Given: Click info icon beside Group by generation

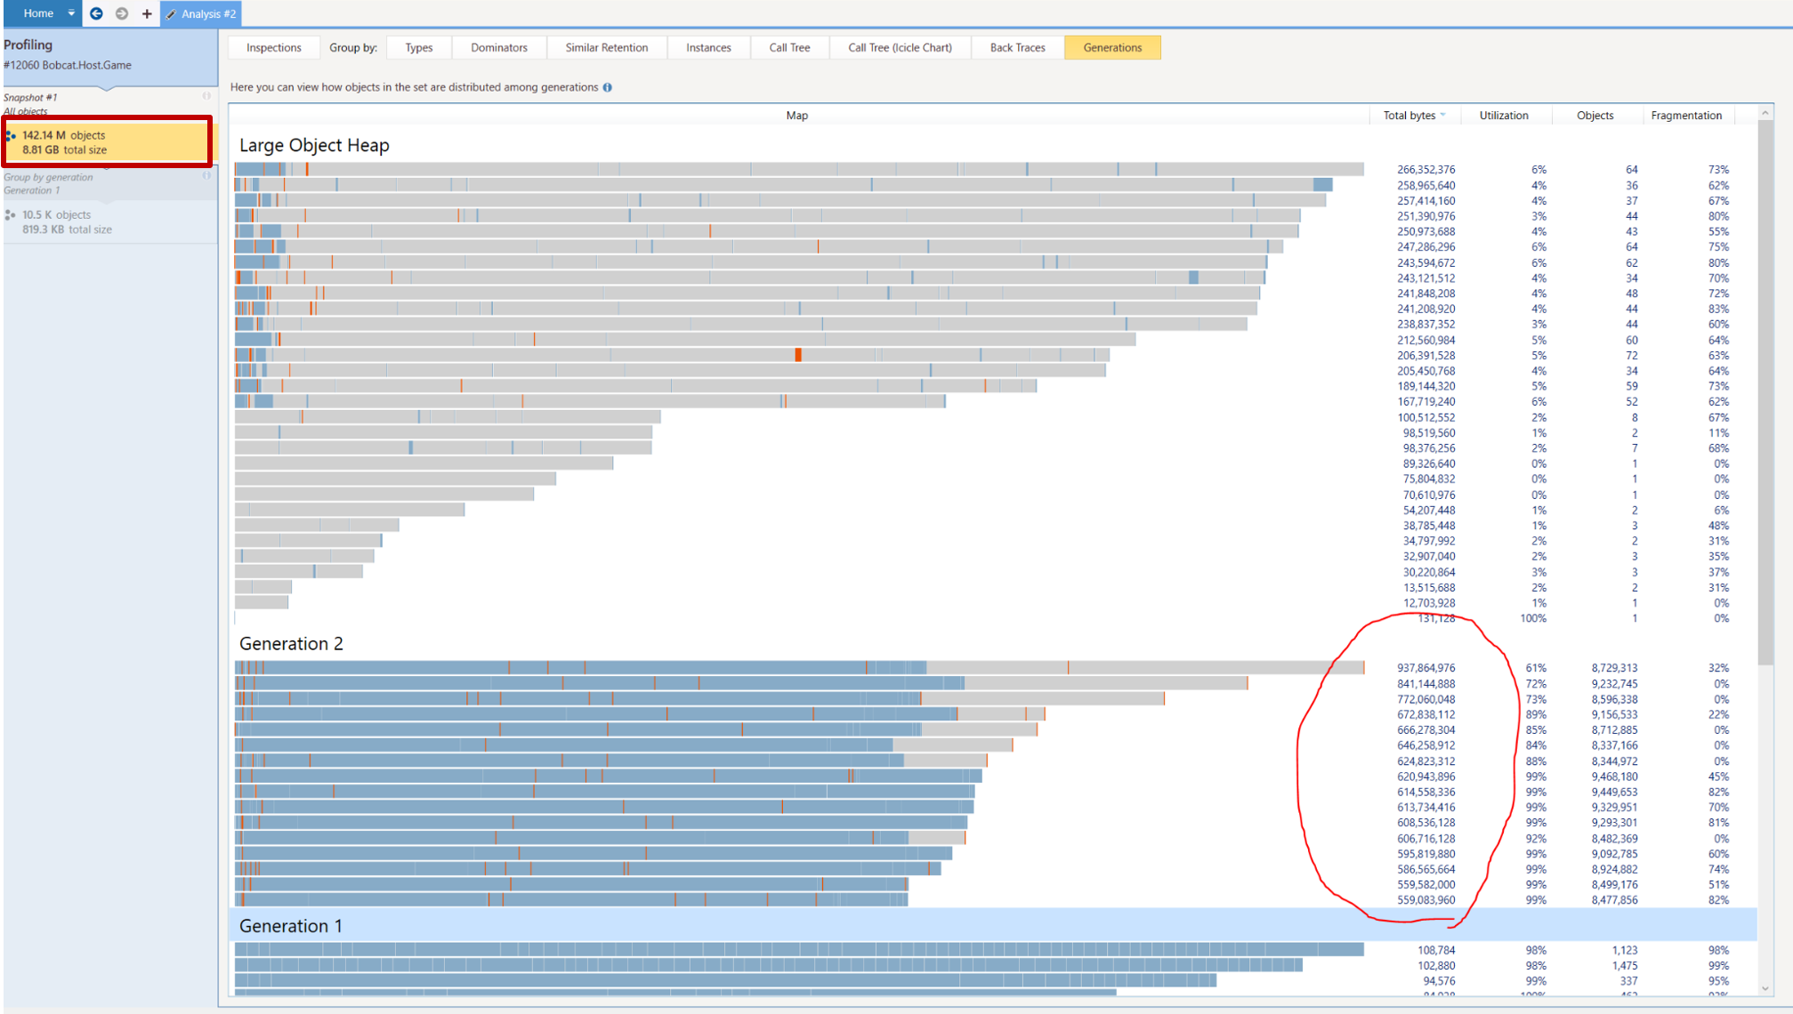Looking at the screenshot, I should pos(206,176).
